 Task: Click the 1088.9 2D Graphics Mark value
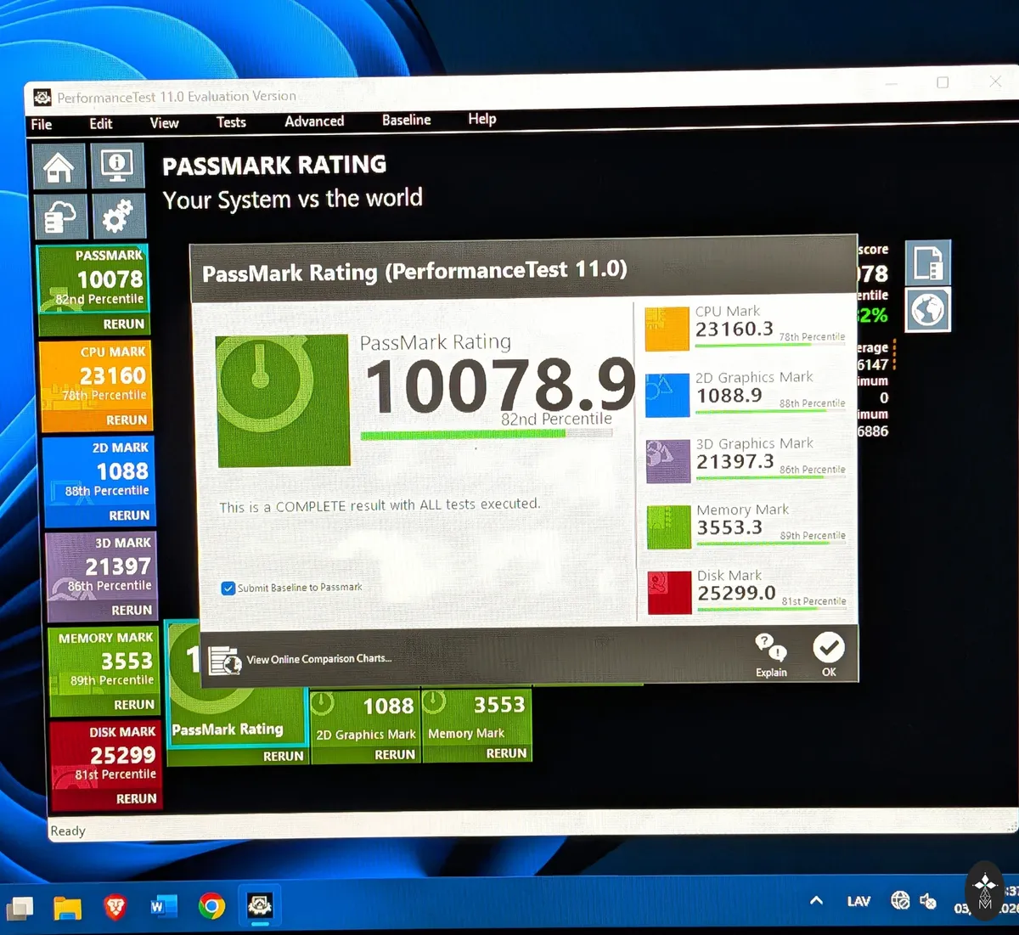tap(729, 396)
